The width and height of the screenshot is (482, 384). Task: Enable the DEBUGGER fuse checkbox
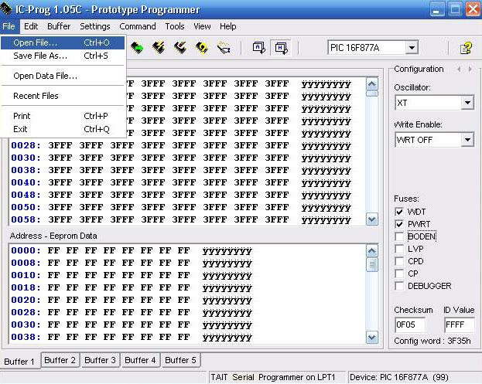coord(399,286)
